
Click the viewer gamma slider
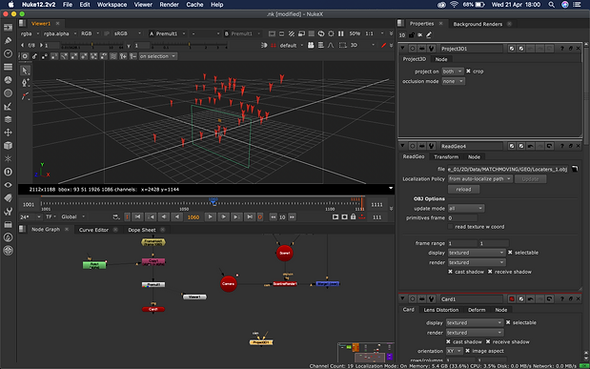click(189, 46)
